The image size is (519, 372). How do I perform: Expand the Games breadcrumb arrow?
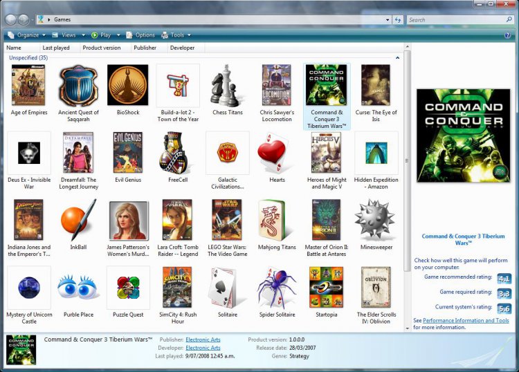(x=49, y=19)
